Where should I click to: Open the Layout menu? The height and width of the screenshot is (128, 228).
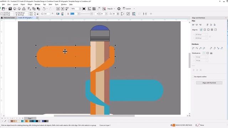tap(15, 5)
